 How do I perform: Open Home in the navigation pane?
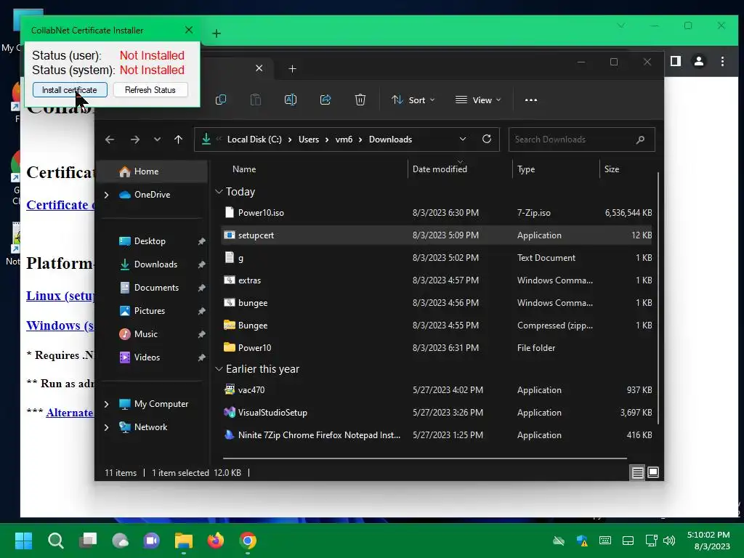(152, 171)
